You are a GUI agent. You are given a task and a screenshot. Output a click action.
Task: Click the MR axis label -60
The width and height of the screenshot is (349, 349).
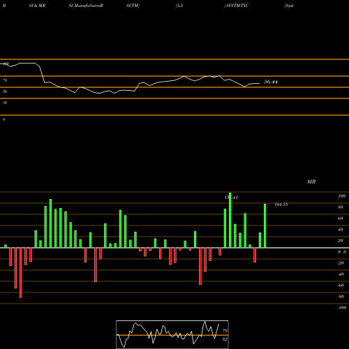(341, 285)
